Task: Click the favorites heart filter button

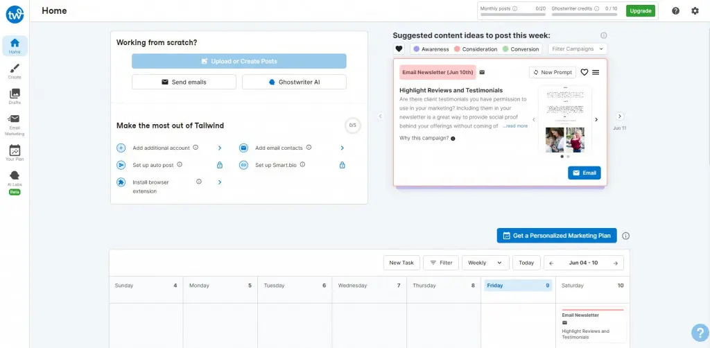Action: pos(399,49)
